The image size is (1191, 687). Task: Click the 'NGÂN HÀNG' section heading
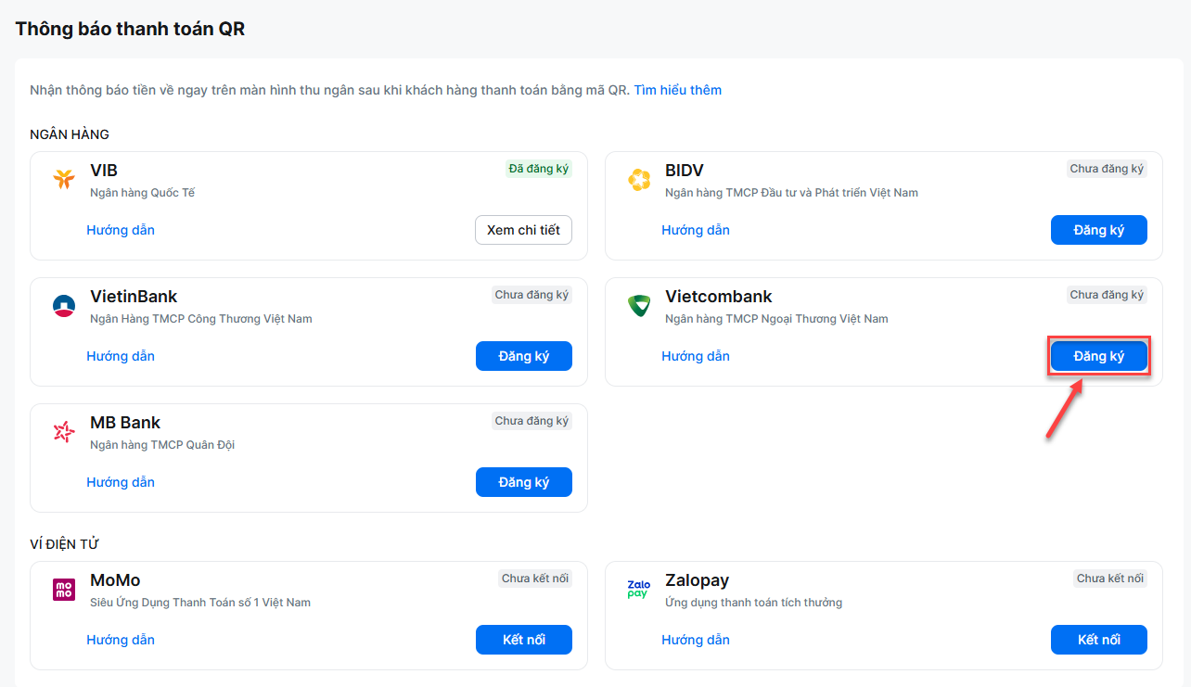70,134
